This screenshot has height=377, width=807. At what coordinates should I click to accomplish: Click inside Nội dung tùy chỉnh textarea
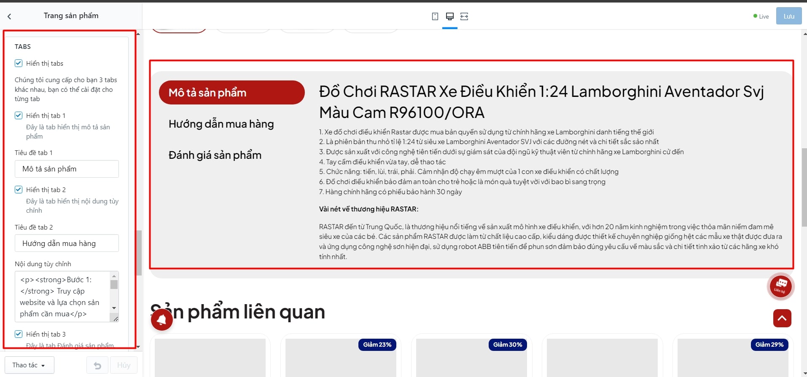point(62,297)
